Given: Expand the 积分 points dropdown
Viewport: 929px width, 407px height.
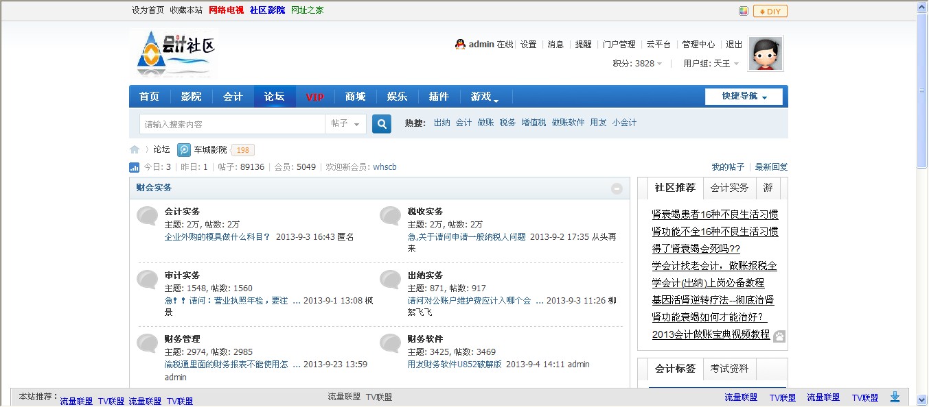Looking at the screenshot, I should 638,64.
